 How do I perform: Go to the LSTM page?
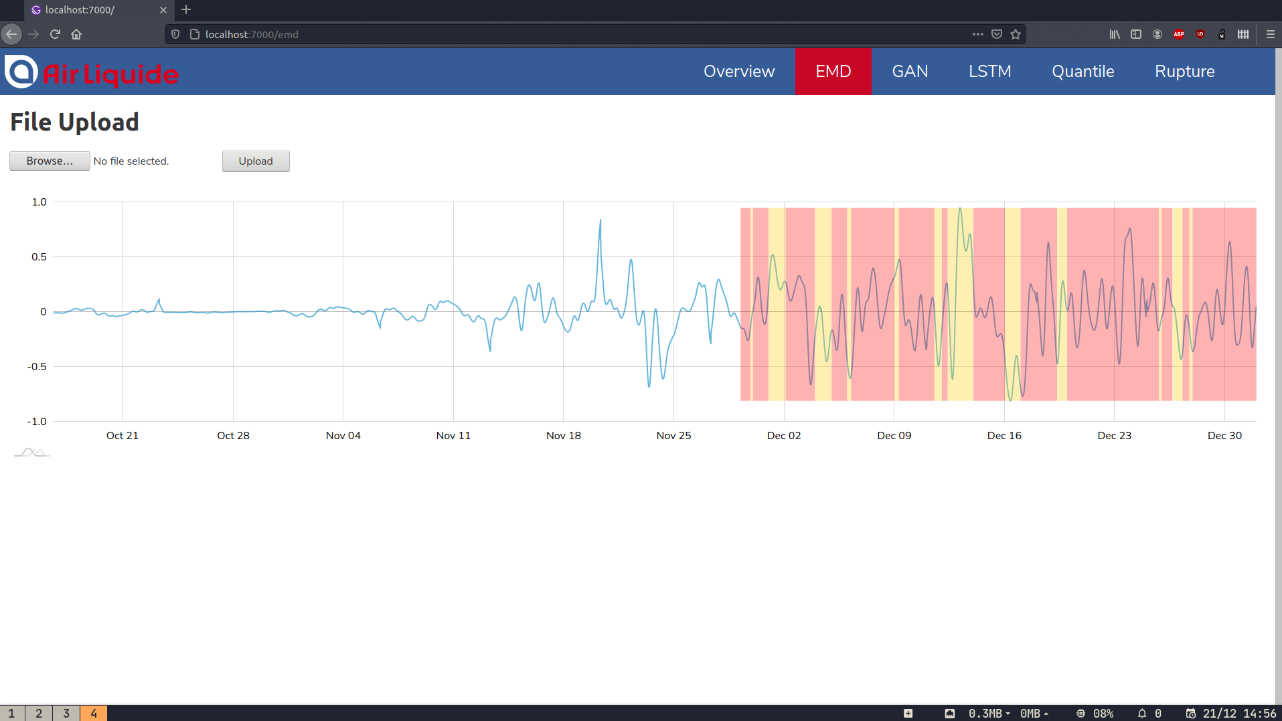pos(989,72)
